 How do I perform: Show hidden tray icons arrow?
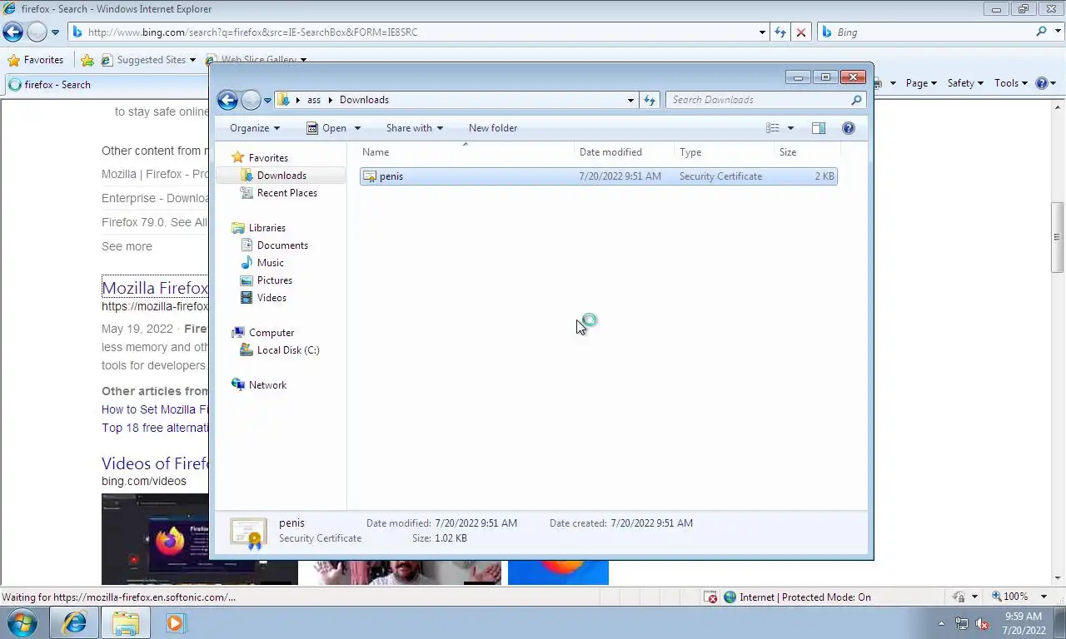click(942, 623)
